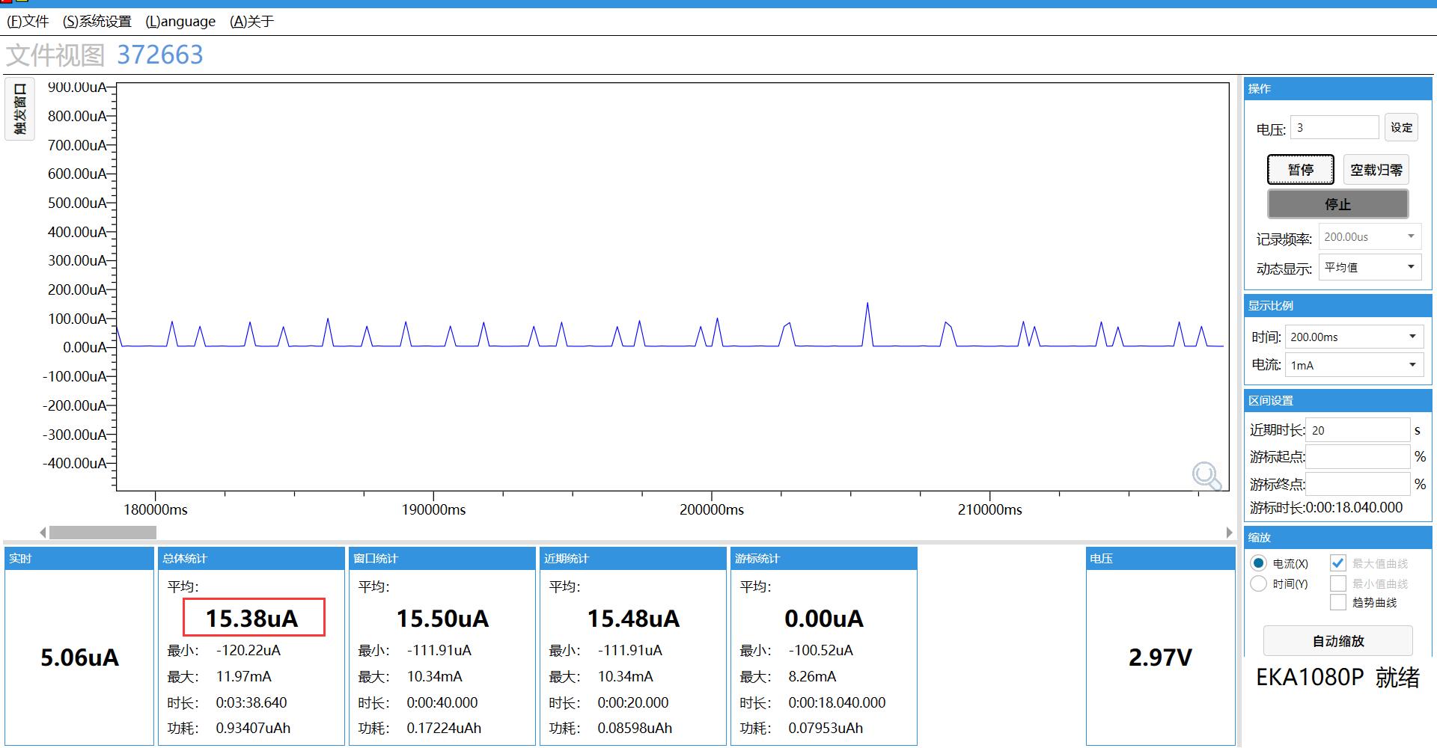Select the 电流(X) zoom radio button
Viewport: 1437px width, 748px height.
1259,563
